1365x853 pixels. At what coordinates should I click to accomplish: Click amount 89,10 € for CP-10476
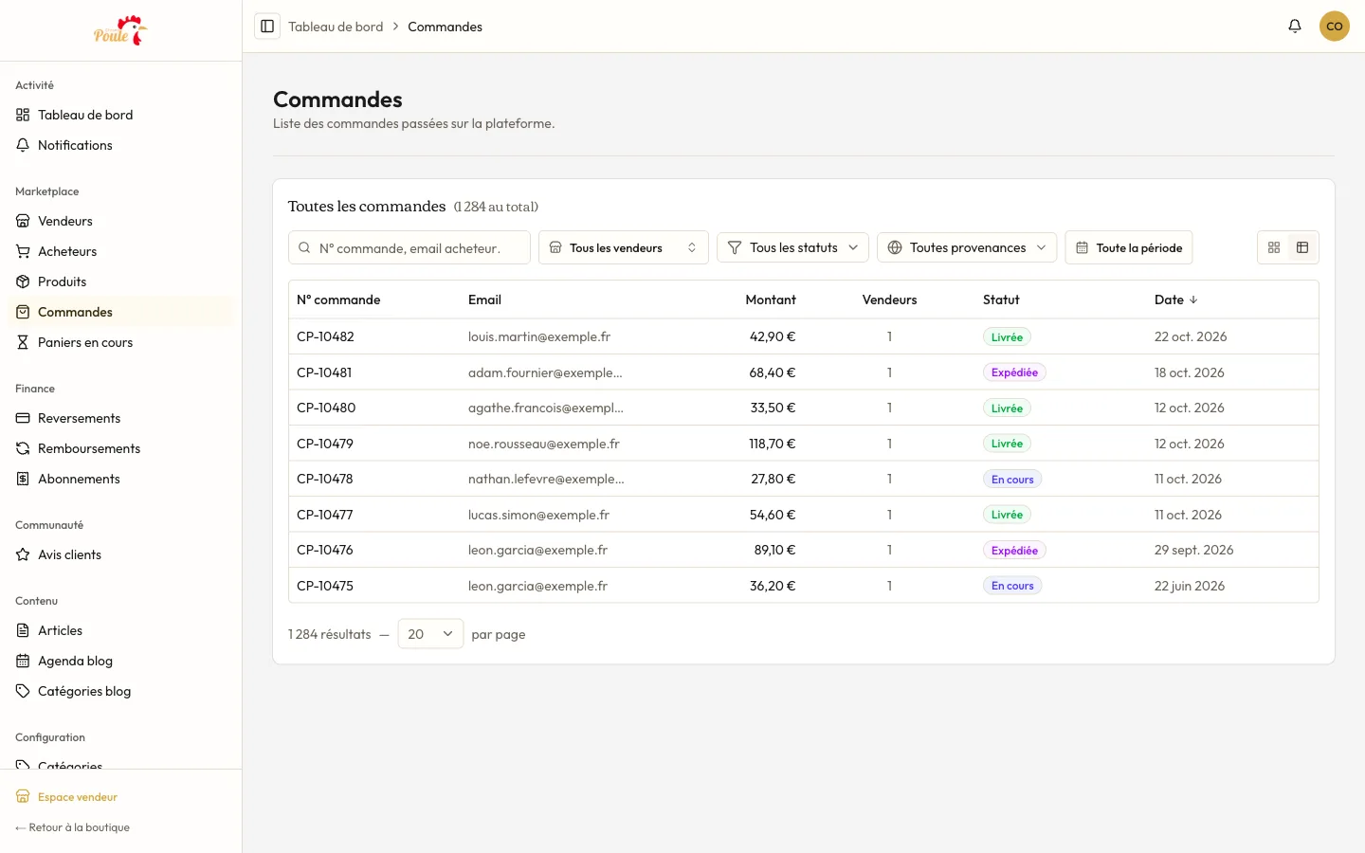point(774,550)
